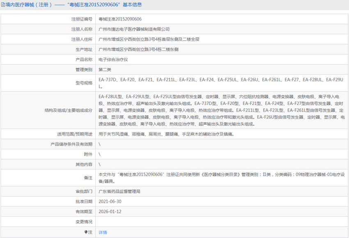Click the address ending with 首层东侧及二楼全层
The image size is (349, 238).
tap(149, 39)
